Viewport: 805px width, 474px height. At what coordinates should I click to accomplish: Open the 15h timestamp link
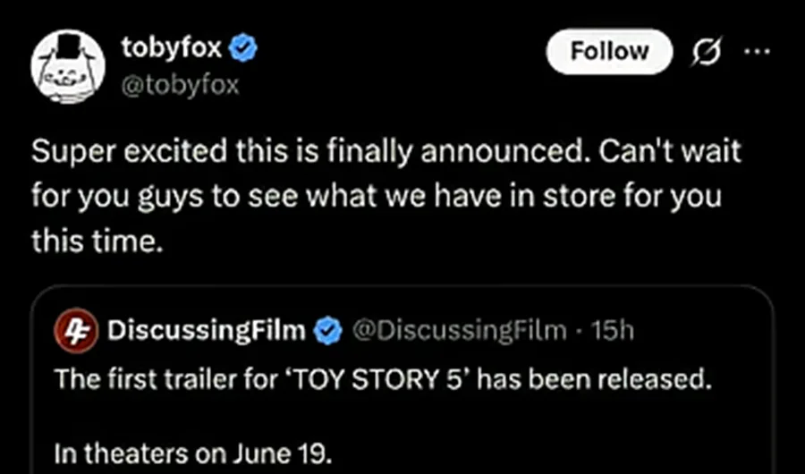click(613, 332)
